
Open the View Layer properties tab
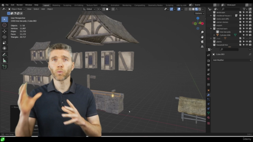coord(208,70)
